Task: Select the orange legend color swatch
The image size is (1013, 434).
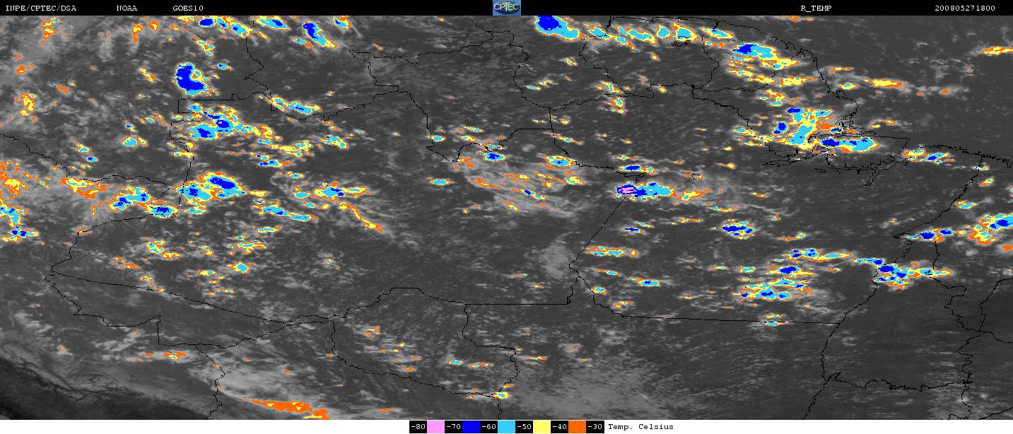Action: pos(578,427)
